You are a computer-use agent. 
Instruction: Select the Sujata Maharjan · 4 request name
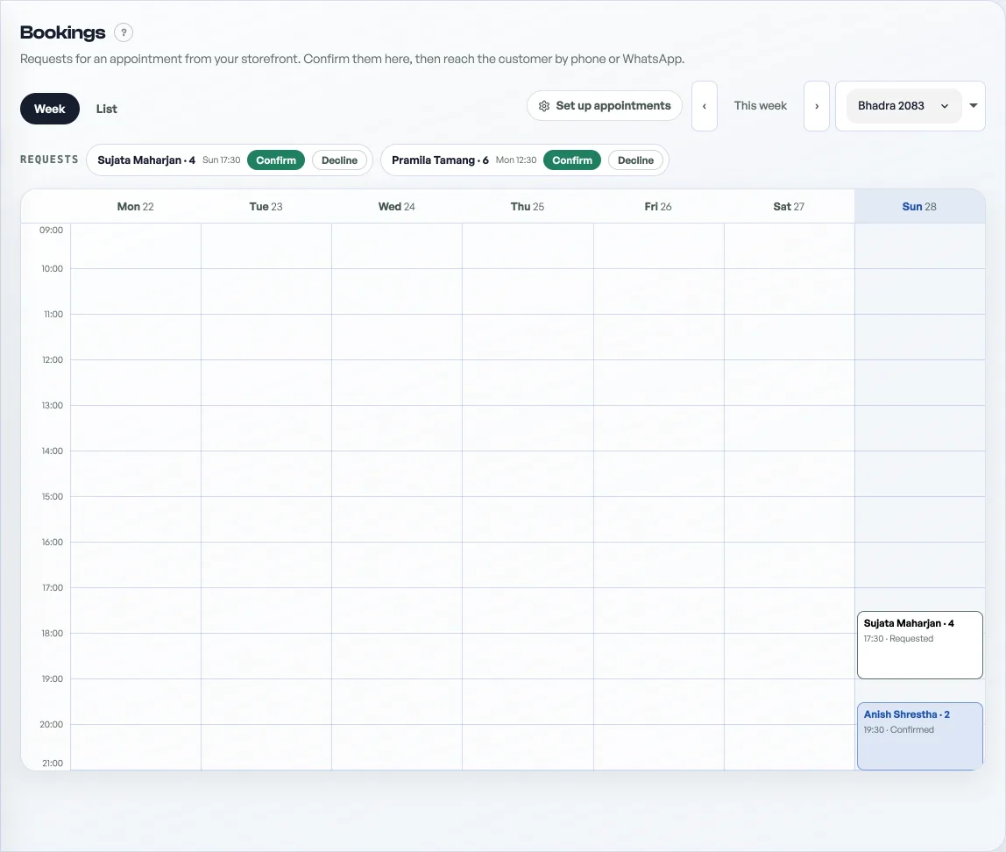click(x=146, y=160)
